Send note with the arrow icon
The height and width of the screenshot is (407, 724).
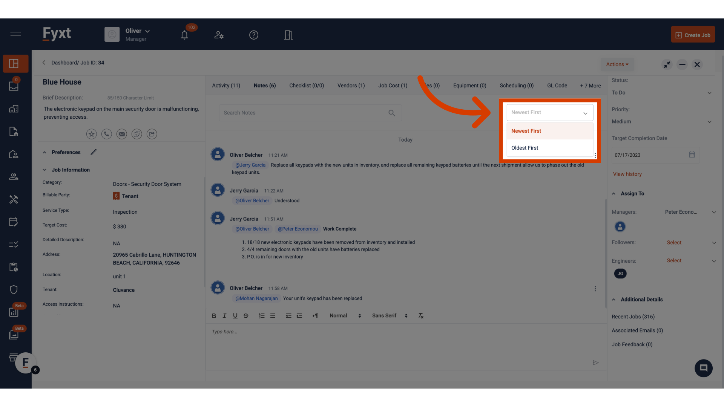(595, 363)
